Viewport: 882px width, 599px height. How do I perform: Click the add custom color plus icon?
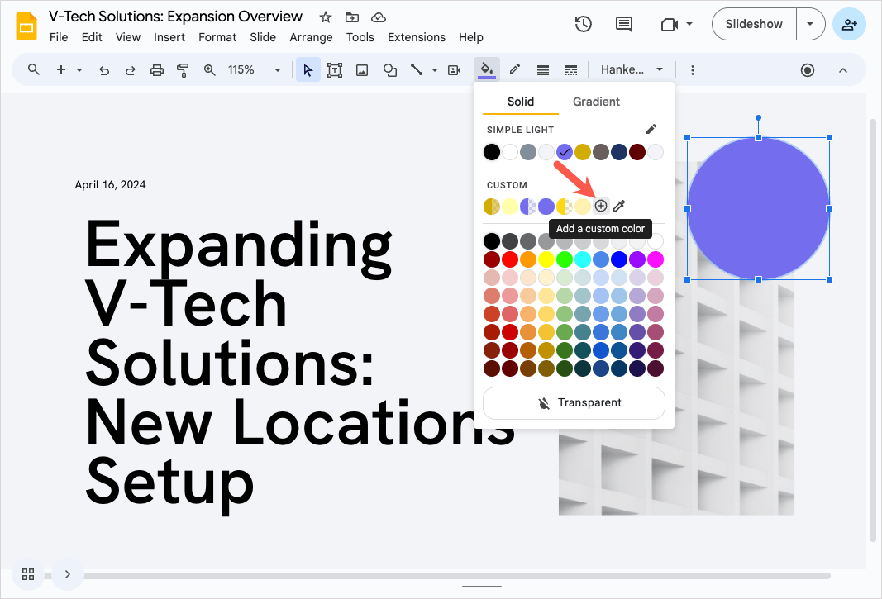601,206
